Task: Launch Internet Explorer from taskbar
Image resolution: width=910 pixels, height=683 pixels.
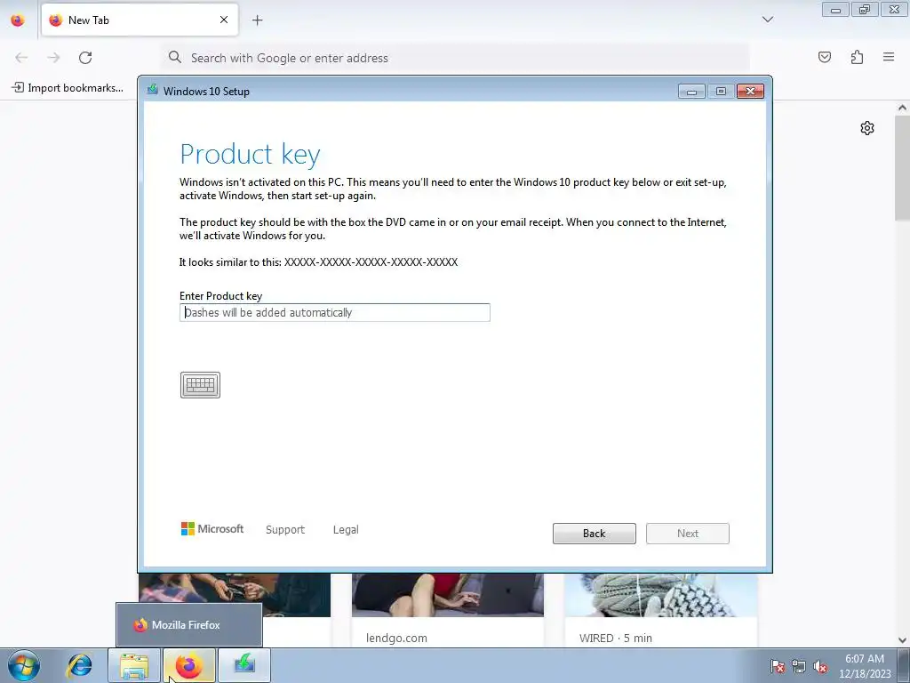Action: coord(79,665)
